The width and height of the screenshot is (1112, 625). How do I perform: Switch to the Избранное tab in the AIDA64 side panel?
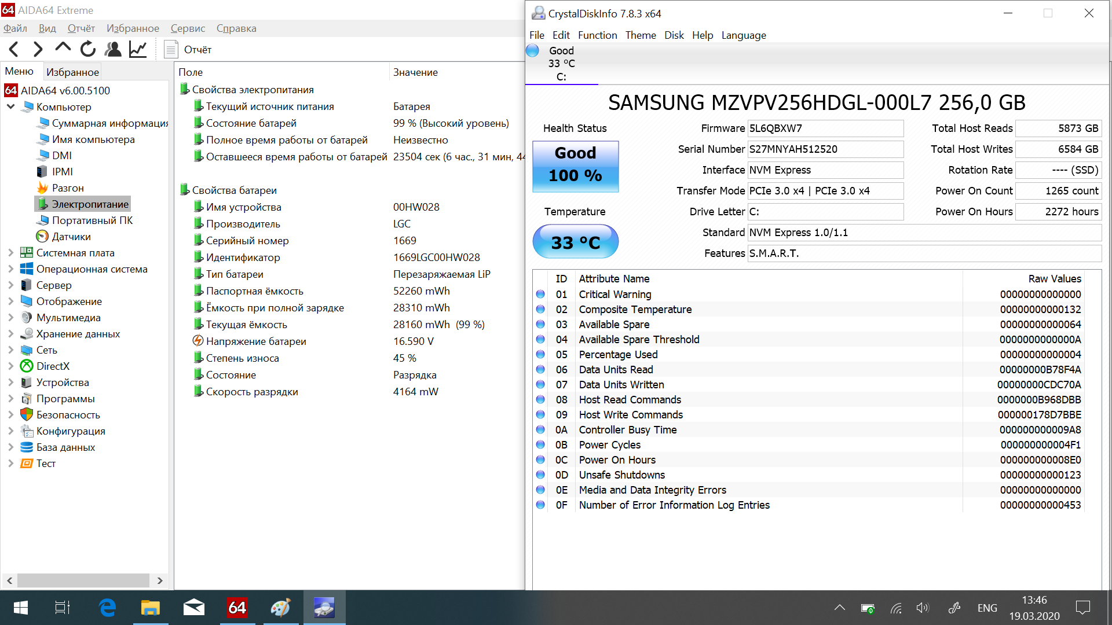[72, 72]
